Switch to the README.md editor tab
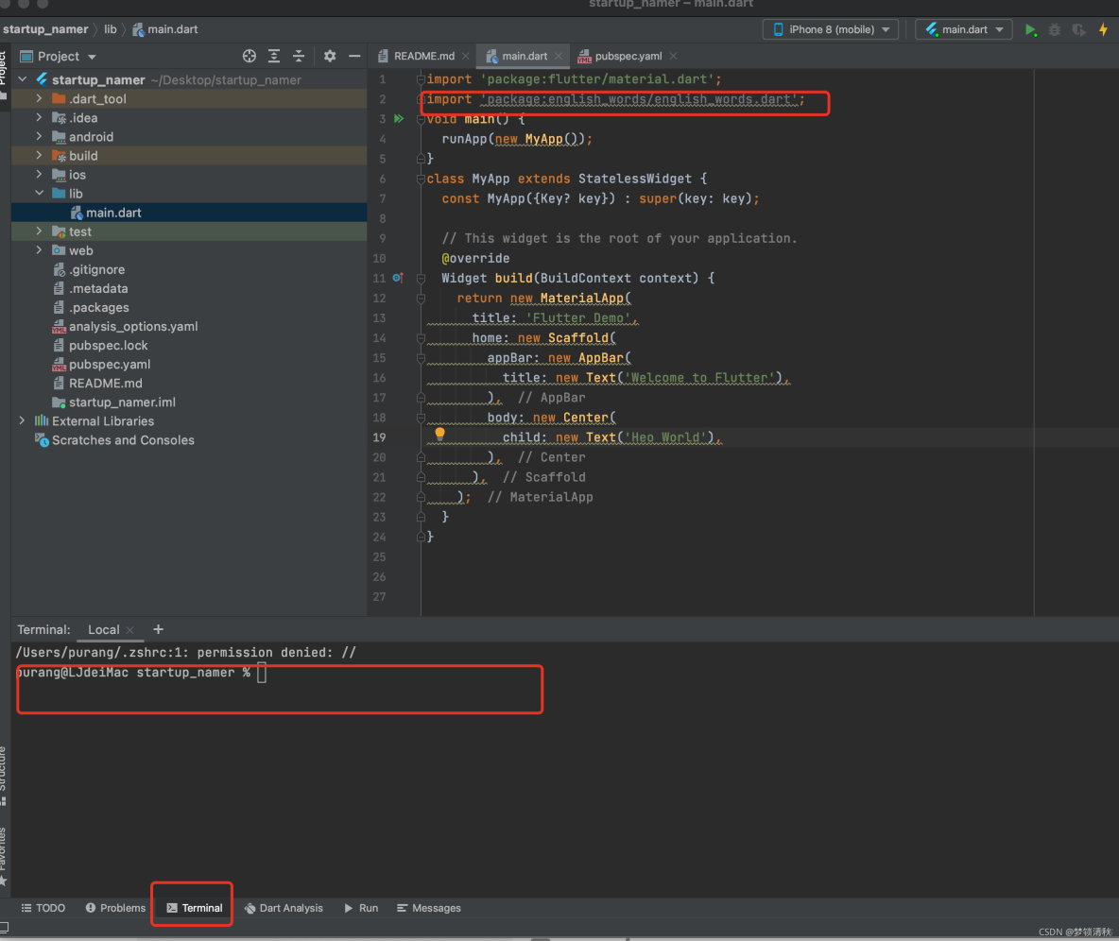The width and height of the screenshot is (1119, 941). [x=422, y=56]
